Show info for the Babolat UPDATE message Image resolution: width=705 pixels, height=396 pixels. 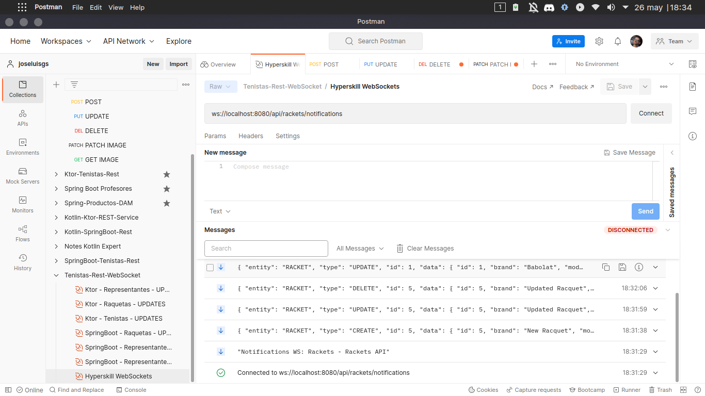(639, 267)
